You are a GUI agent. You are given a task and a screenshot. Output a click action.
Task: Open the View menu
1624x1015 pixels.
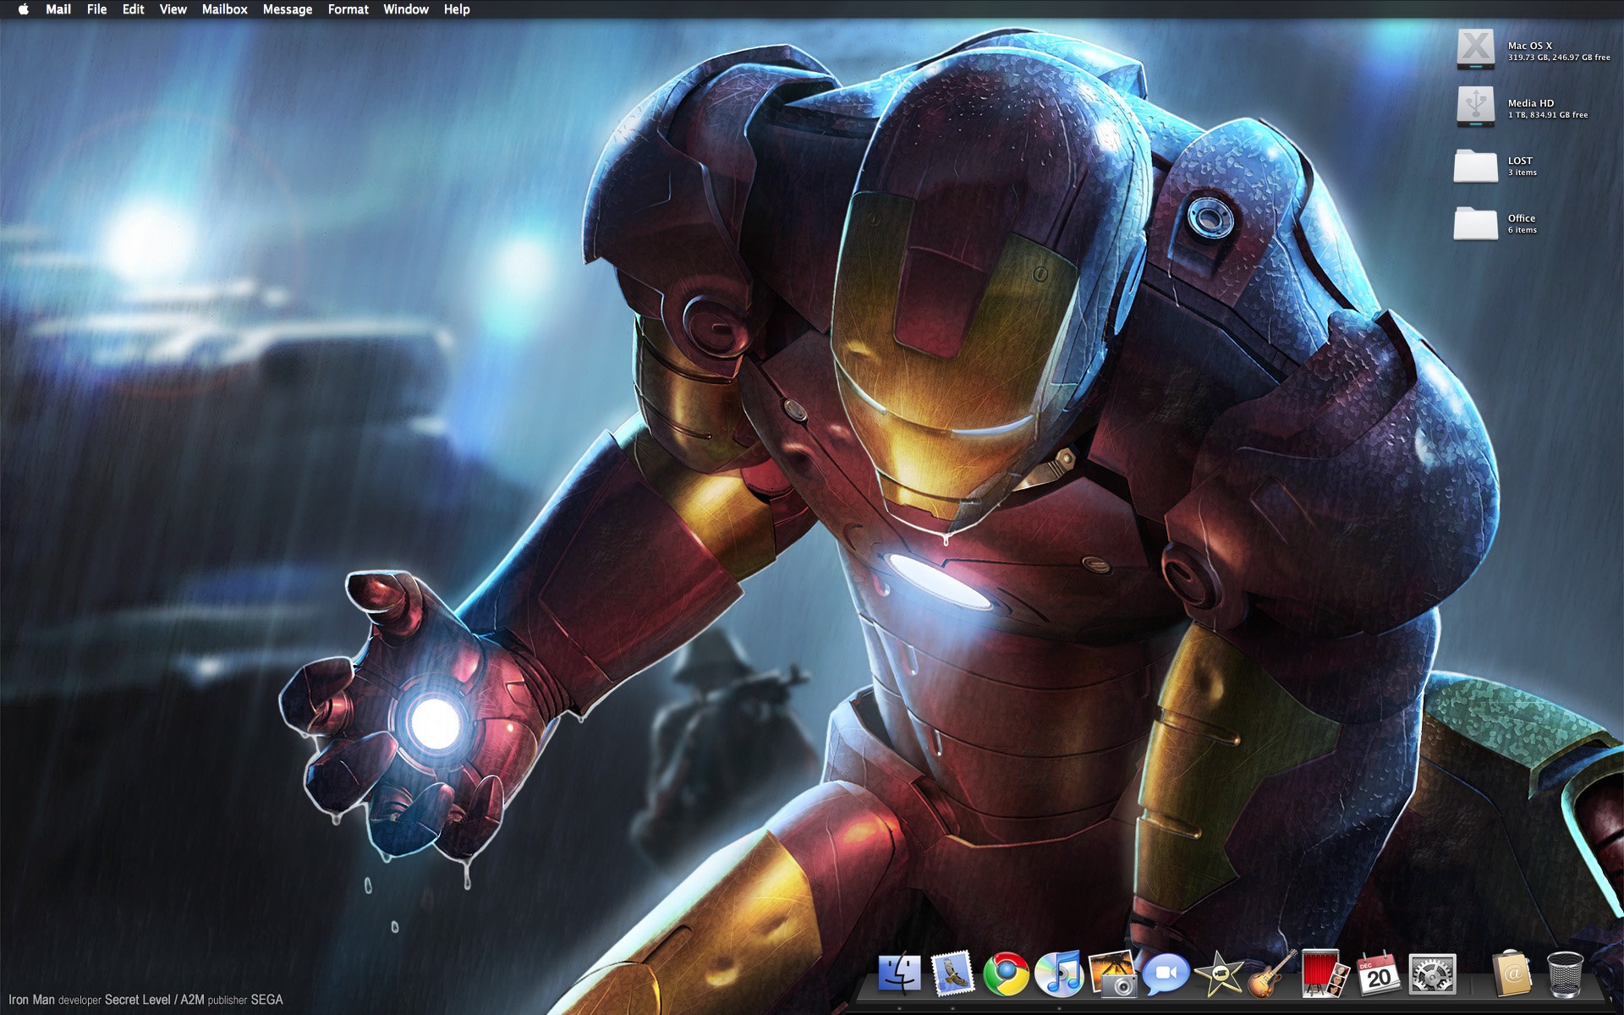tap(173, 9)
